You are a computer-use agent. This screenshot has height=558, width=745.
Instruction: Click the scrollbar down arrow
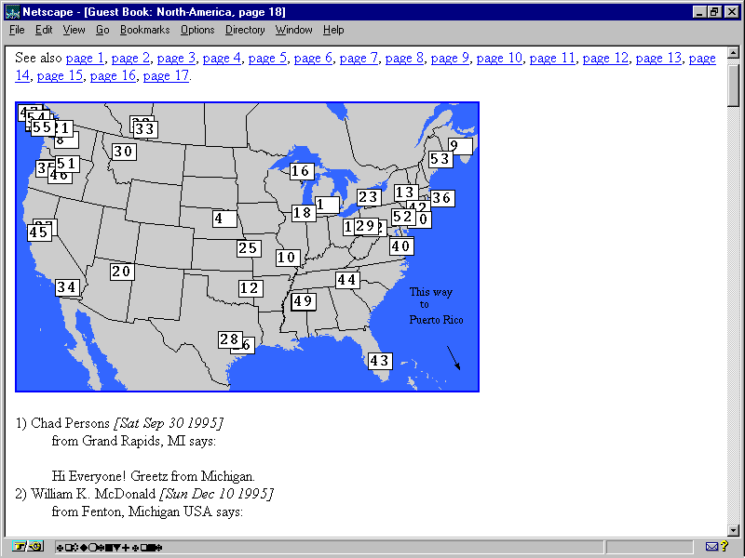(734, 529)
